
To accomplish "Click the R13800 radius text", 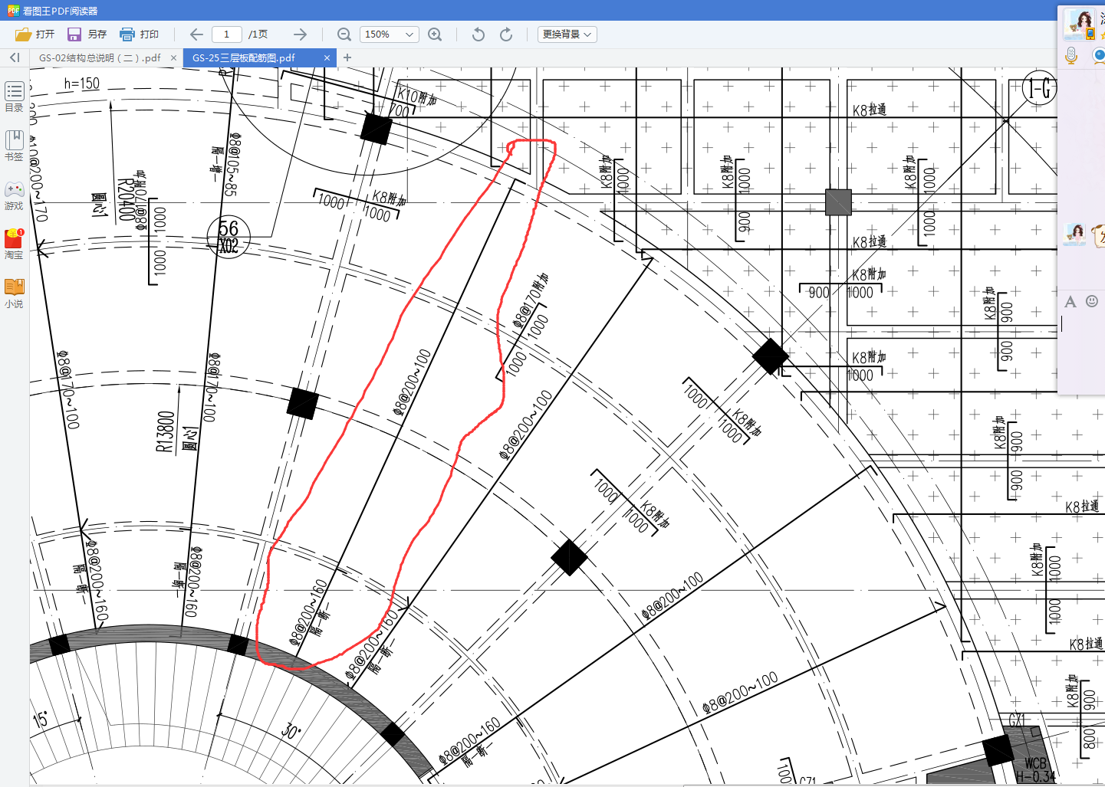I will click(166, 431).
